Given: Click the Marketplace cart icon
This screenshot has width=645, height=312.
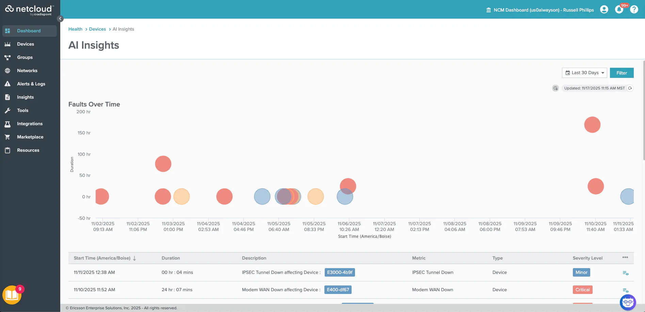Looking at the screenshot, I should coord(7,137).
